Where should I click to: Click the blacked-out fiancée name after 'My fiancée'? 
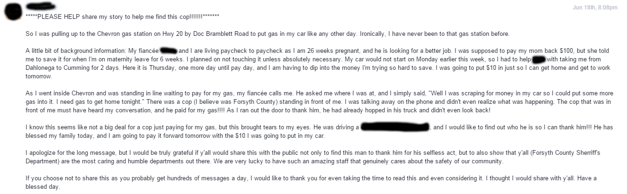click(169, 51)
